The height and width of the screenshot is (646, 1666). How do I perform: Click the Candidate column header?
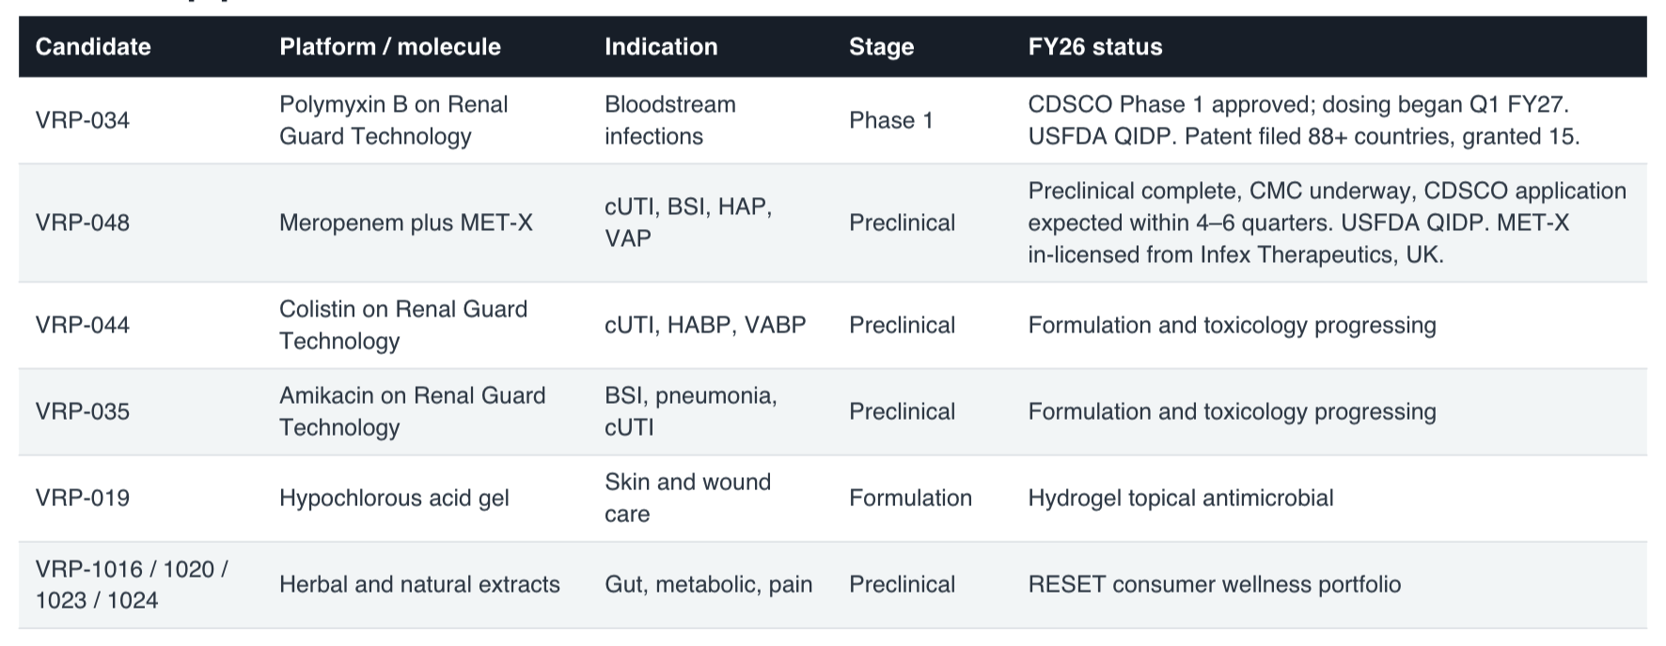click(93, 47)
